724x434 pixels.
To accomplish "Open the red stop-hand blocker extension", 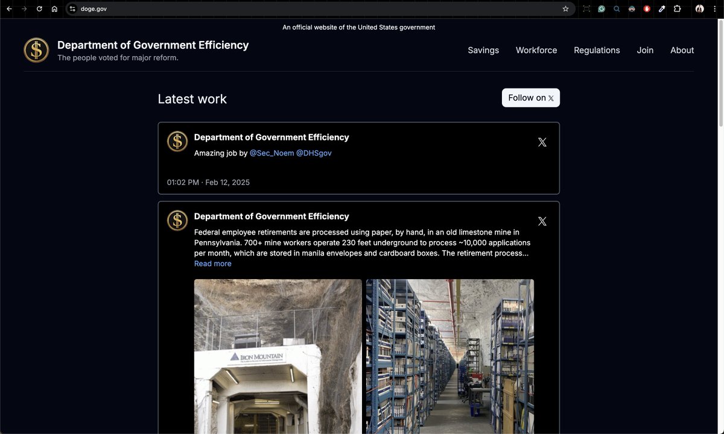I will point(647,9).
